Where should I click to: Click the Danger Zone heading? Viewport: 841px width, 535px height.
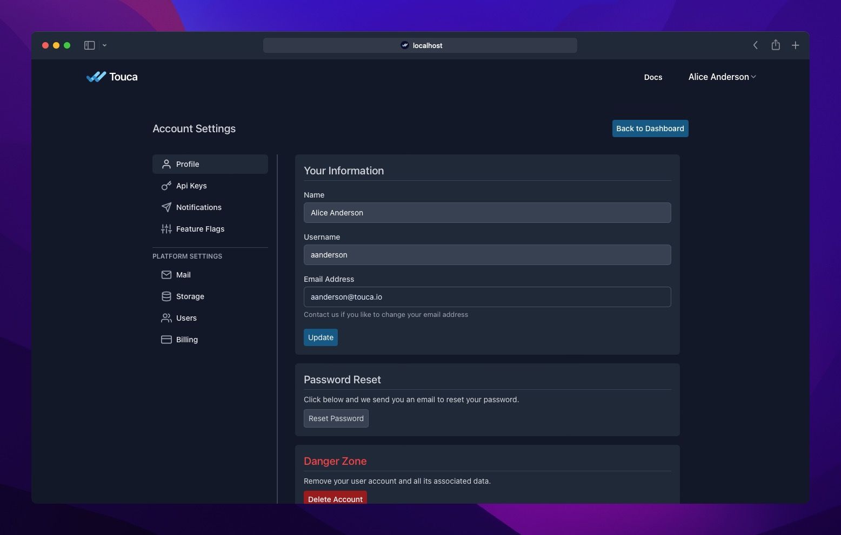pyautogui.click(x=335, y=461)
